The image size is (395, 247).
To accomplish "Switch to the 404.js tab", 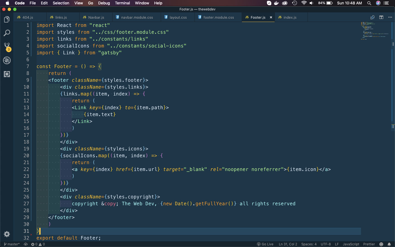I will (x=30, y=17).
